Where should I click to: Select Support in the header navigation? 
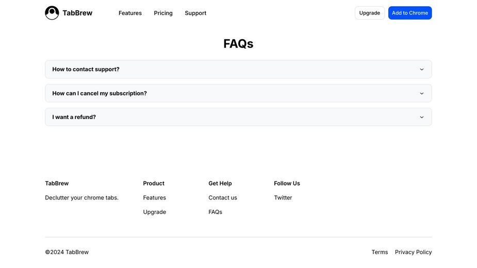195,13
